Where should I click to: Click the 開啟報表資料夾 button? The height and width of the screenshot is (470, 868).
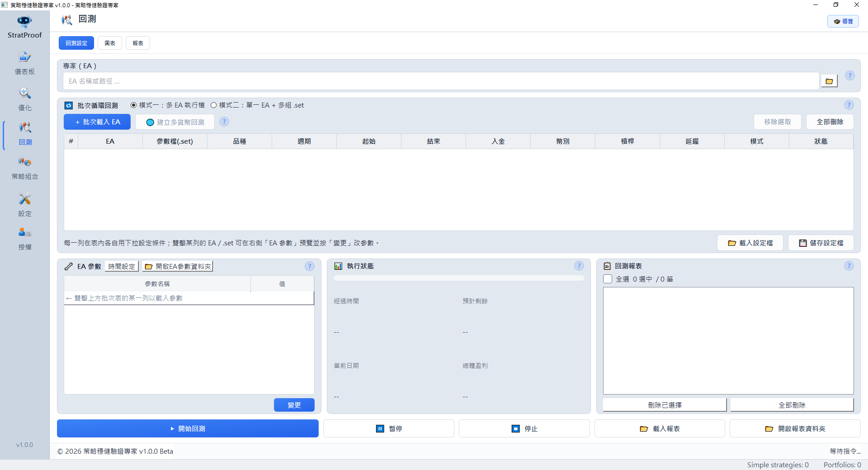[795, 428]
